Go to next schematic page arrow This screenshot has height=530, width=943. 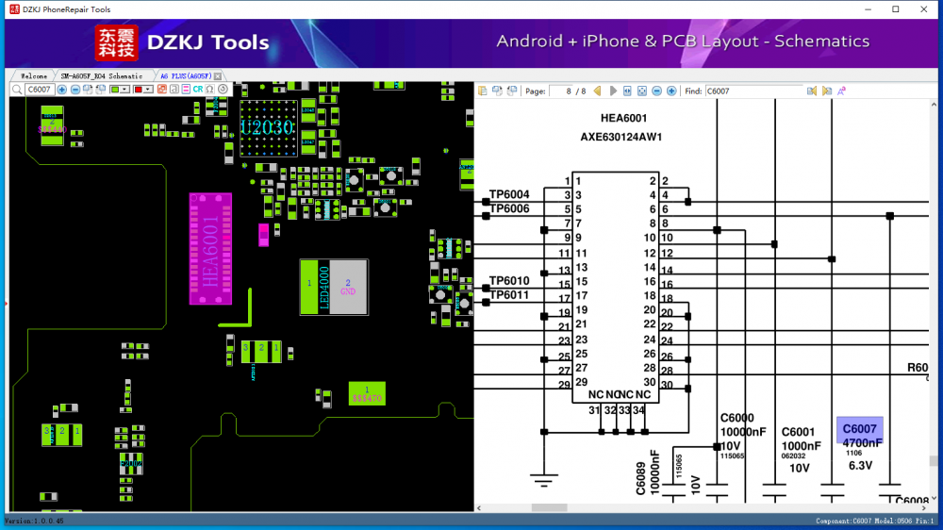pos(613,91)
